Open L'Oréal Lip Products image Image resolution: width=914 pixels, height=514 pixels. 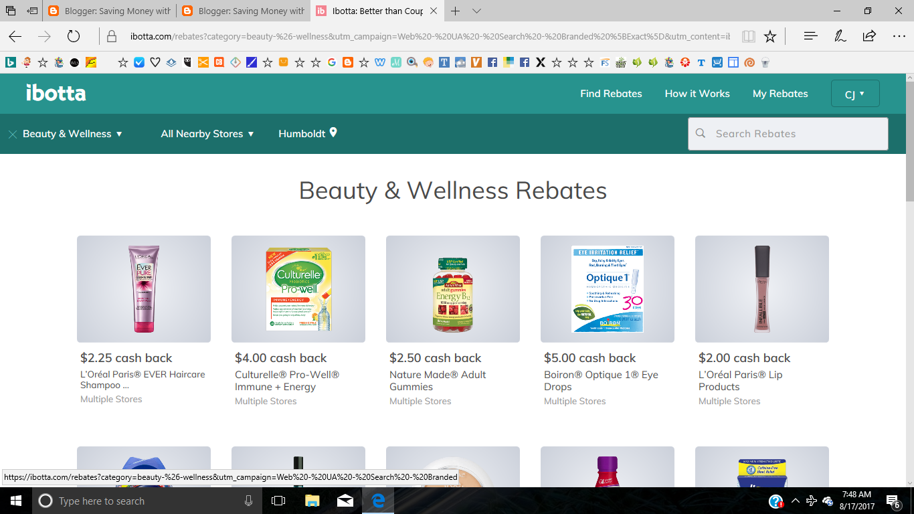[762, 289]
